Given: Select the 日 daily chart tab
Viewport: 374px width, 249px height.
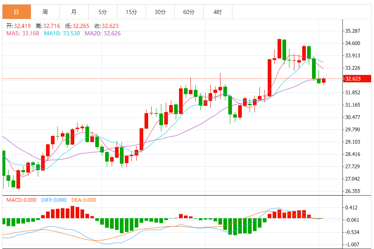Looking at the screenshot, I should 17,12.
